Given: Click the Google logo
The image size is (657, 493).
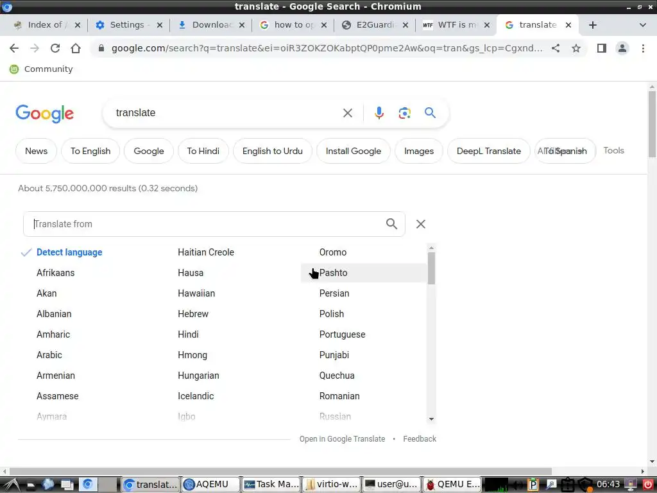Looking at the screenshot, I should pos(44,114).
